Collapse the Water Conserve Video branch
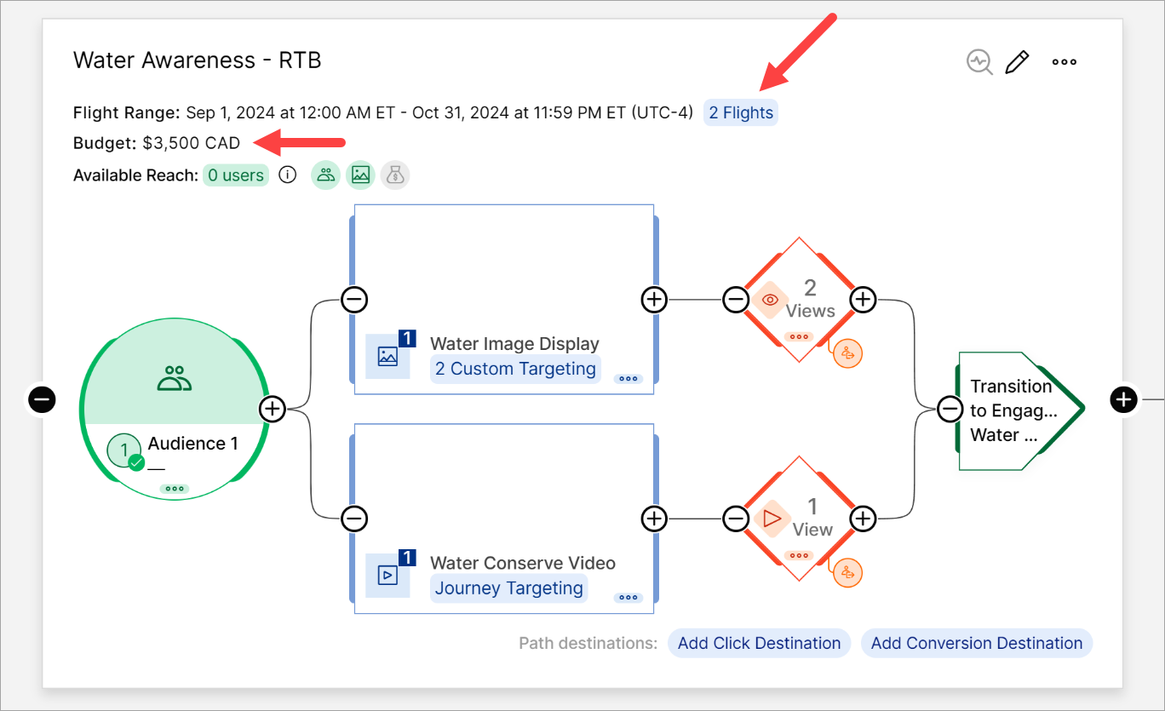1165x711 pixels. [354, 518]
